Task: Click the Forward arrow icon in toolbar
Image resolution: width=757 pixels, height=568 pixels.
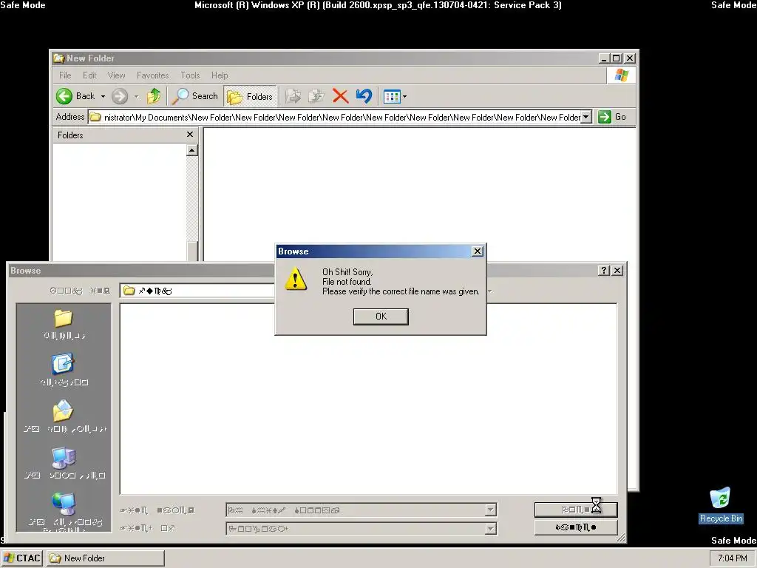Action: [x=120, y=96]
